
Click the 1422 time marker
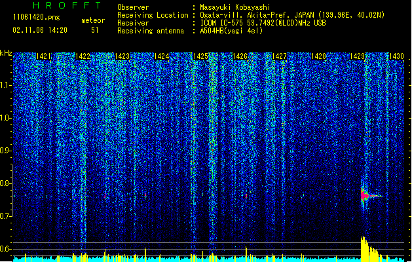(x=83, y=56)
